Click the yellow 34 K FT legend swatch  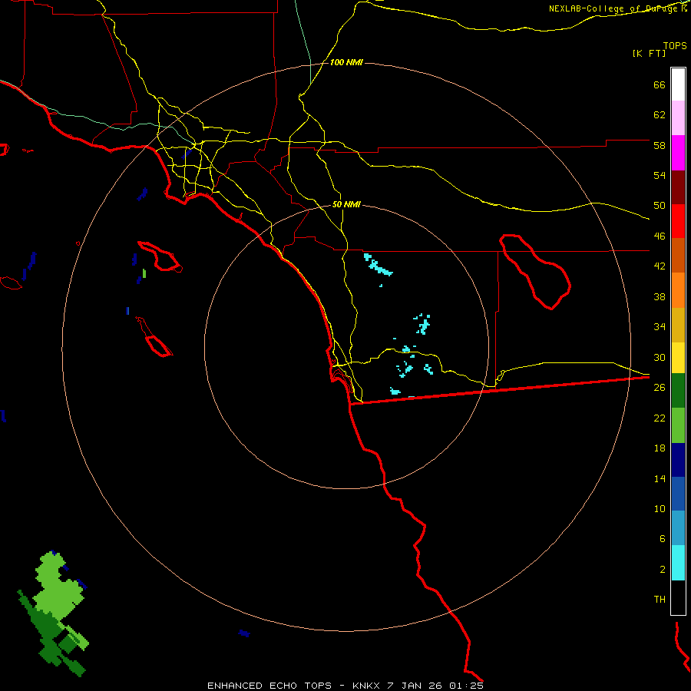(x=678, y=357)
